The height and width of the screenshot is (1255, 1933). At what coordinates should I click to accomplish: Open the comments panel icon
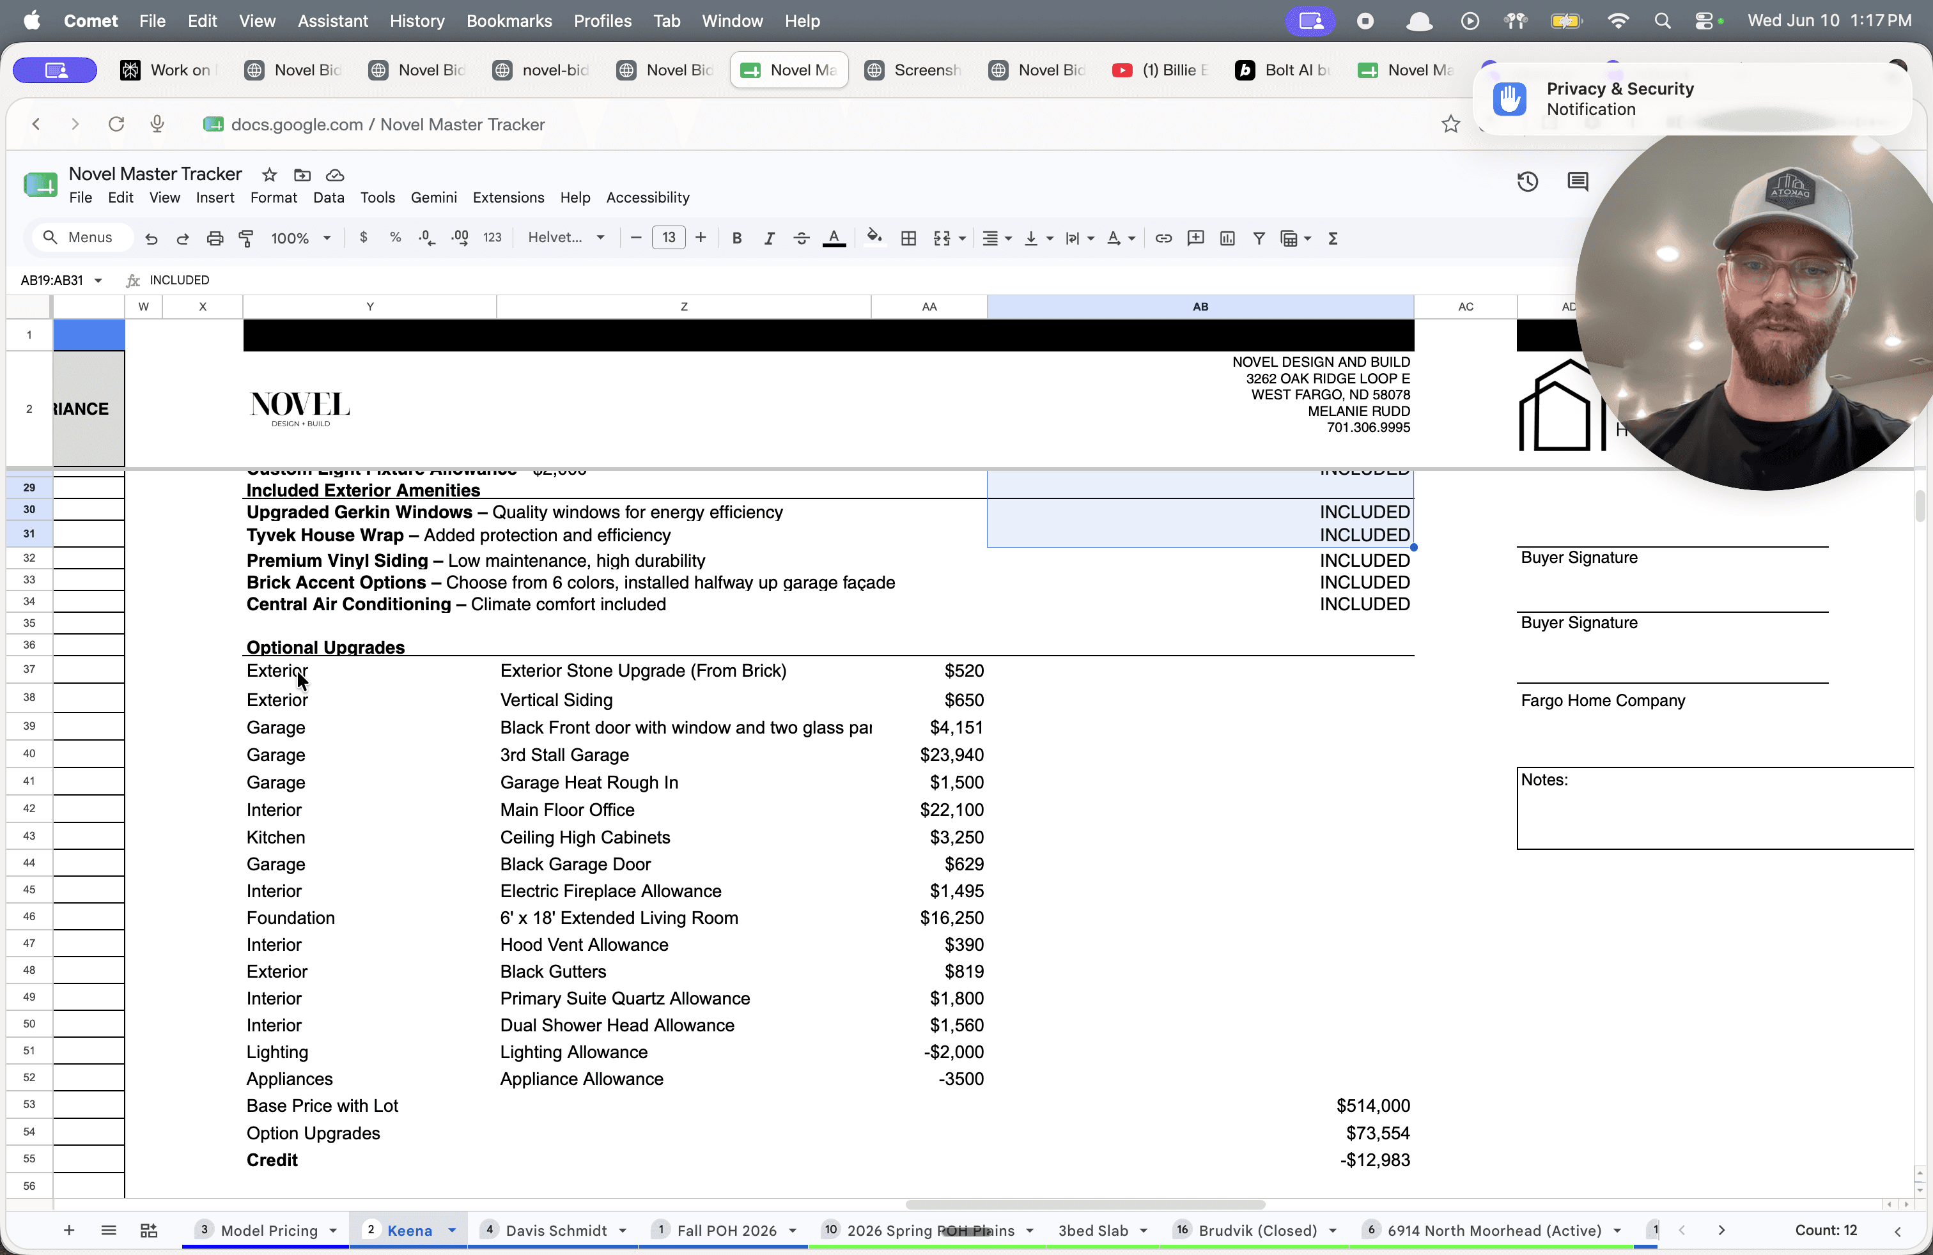click(1577, 182)
